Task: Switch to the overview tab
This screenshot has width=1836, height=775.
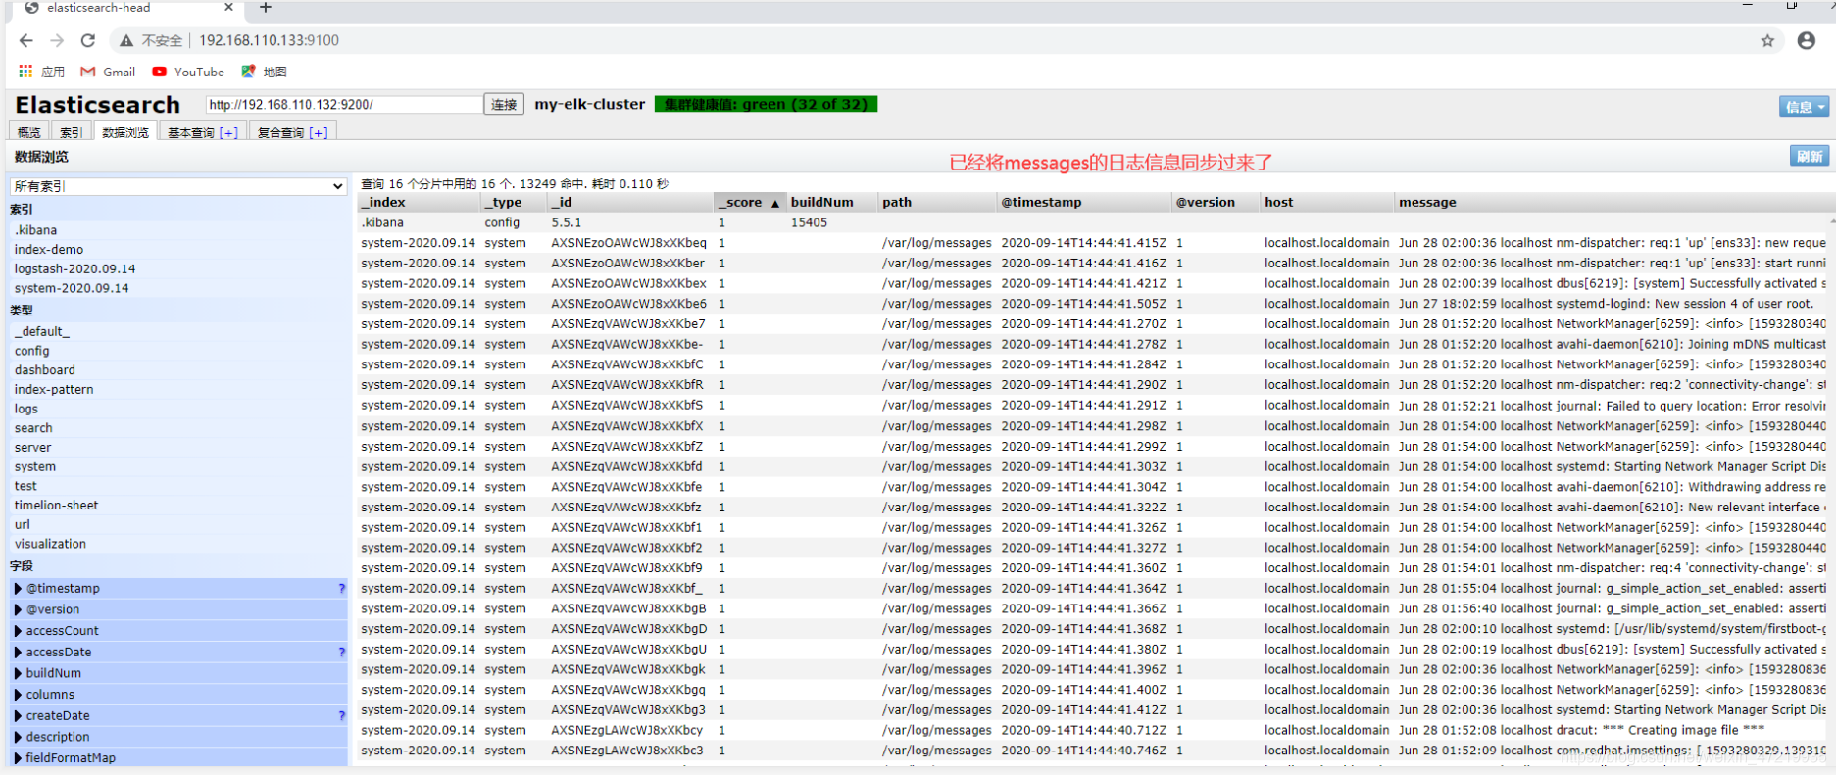Action: tap(28, 132)
